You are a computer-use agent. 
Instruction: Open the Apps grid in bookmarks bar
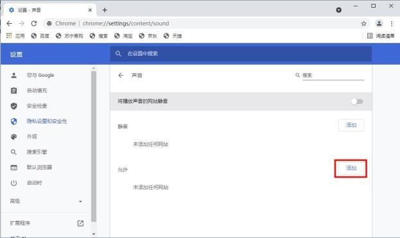(15, 36)
